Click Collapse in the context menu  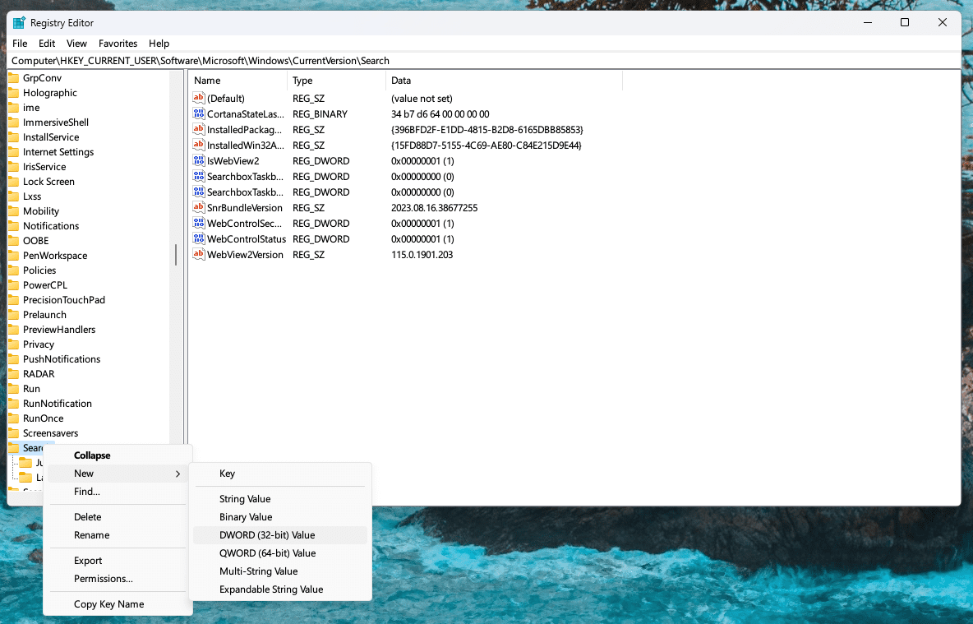click(x=118, y=455)
